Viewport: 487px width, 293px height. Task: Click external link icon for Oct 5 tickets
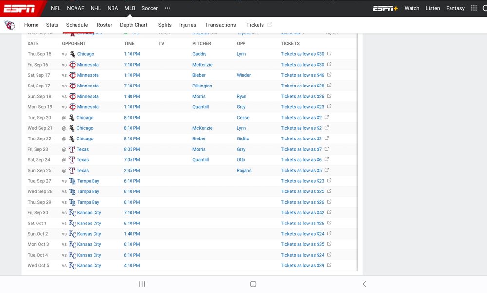coord(329,265)
